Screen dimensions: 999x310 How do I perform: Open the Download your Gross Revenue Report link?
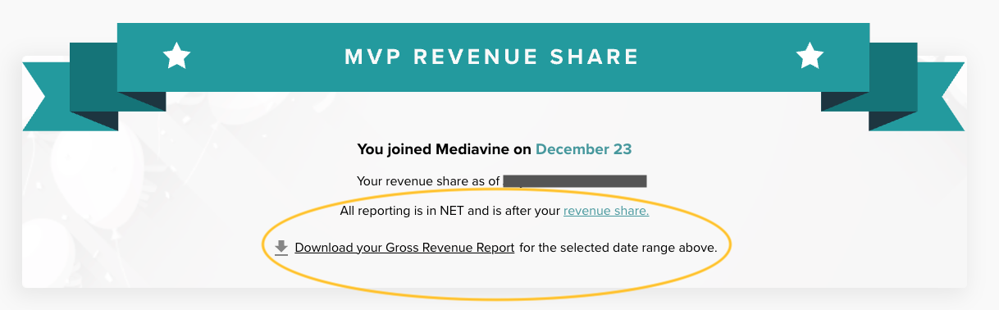404,247
